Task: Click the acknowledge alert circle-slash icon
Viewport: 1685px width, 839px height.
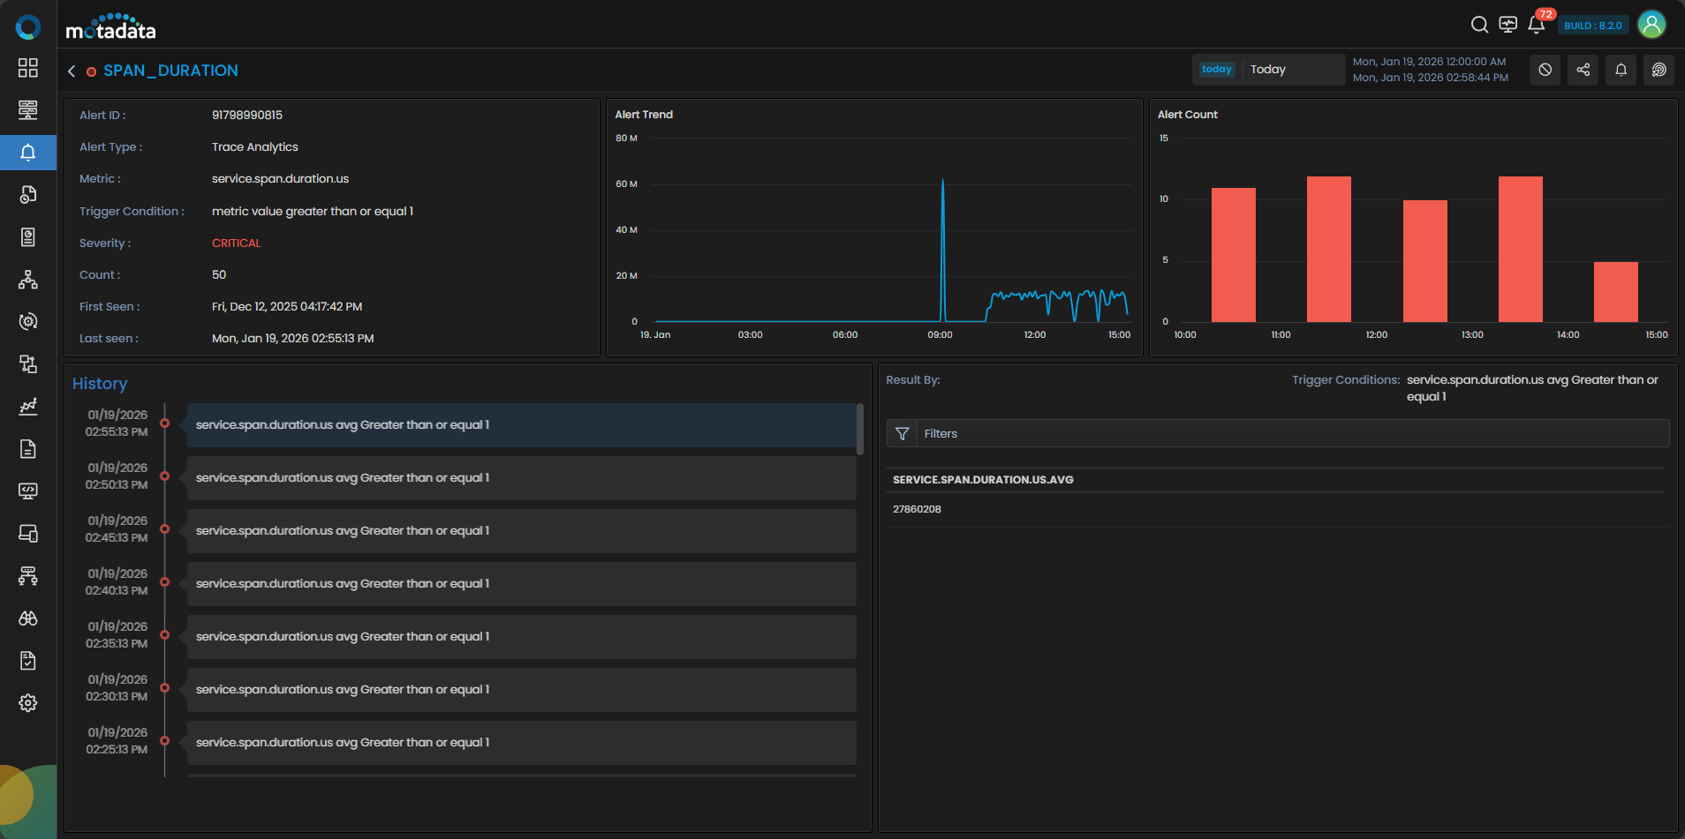Action: [x=1545, y=70]
